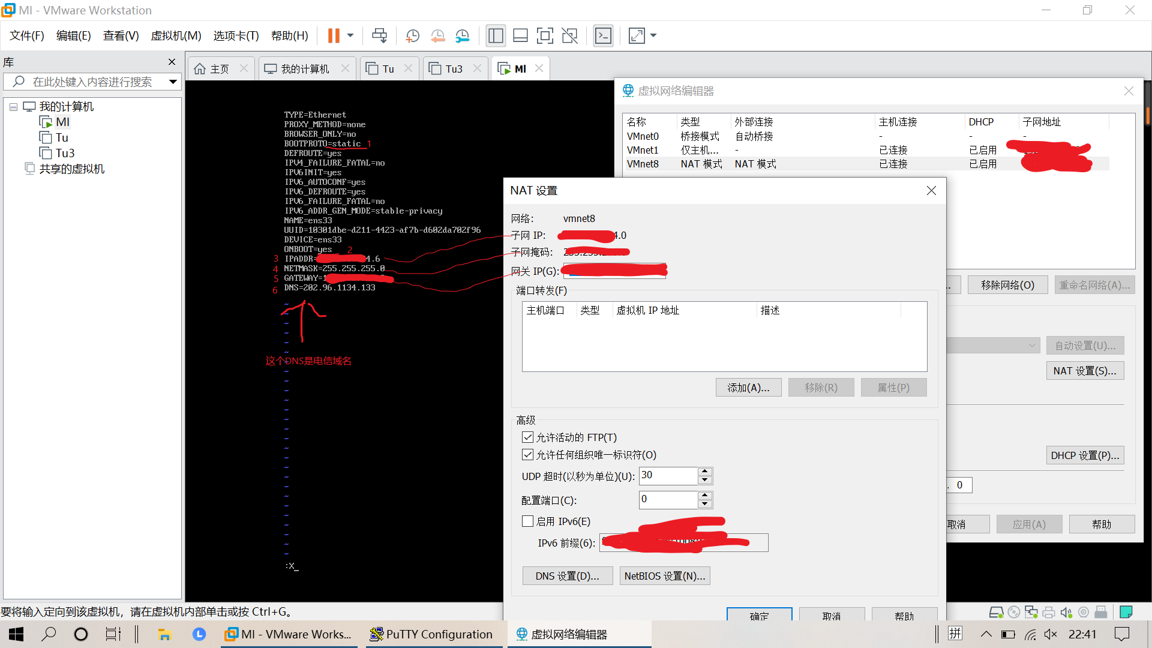Open the Windows Start menu

pyautogui.click(x=16, y=634)
